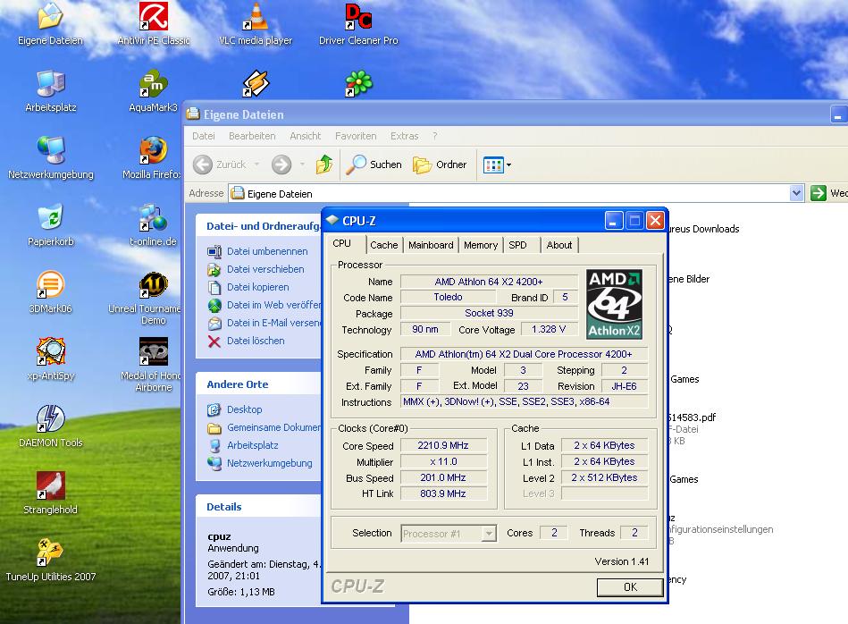Select Stranglehold desktop shortcut
The height and width of the screenshot is (624, 848).
(x=50, y=493)
